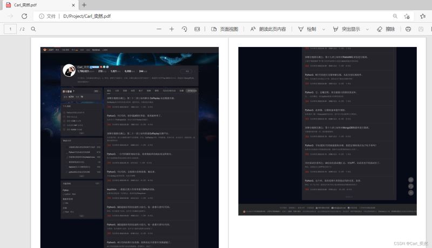The height and width of the screenshot is (248, 432).
Task: Open the PDF search magnifier
Action: [x=33, y=29]
